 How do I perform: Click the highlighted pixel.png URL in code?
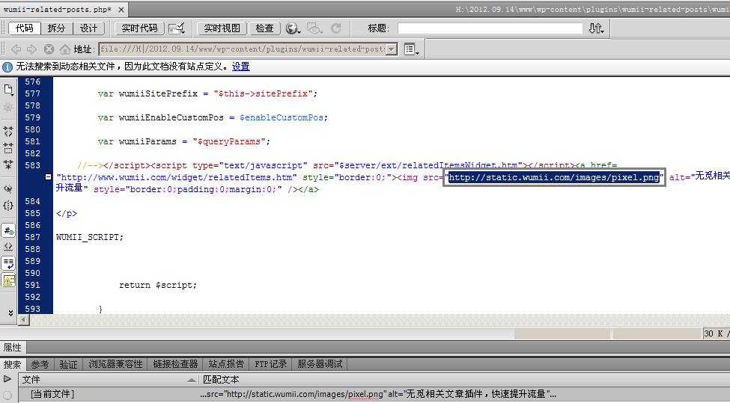[554, 177]
